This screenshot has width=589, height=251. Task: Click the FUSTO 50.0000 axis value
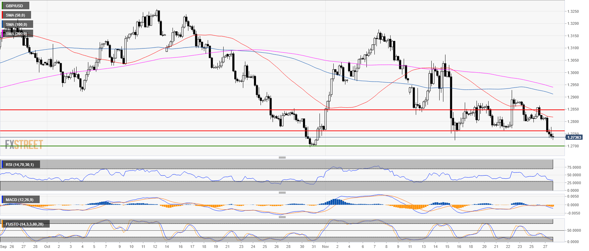click(574, 230)
